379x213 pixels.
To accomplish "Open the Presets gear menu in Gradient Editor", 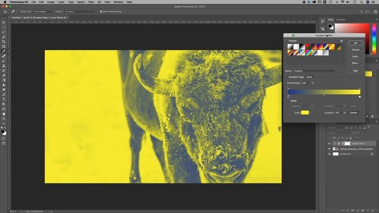I will click(341, 41).
